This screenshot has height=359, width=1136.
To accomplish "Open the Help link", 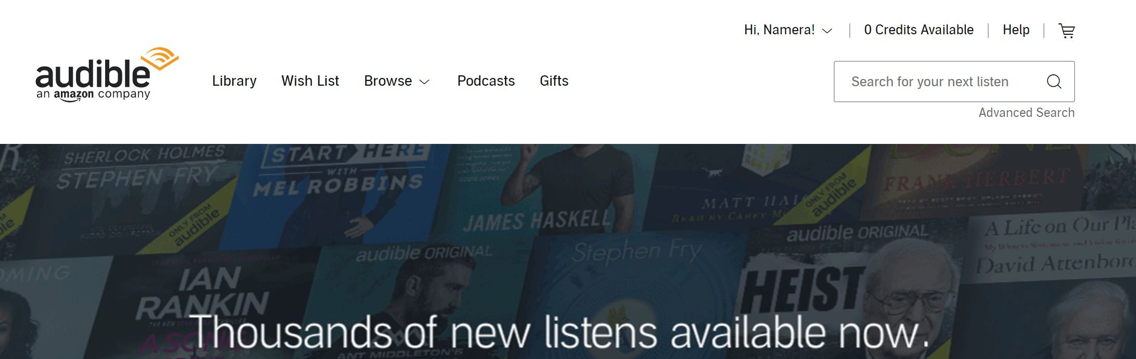I will [1016, 30].
